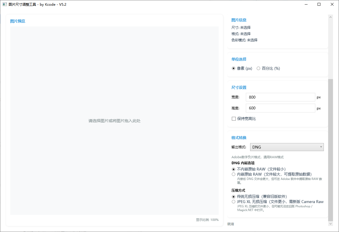Open the 输出格式 dropdown showing DNG

pyautogui.click(x=287, y=147)
